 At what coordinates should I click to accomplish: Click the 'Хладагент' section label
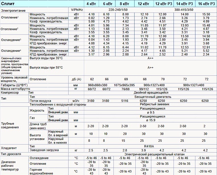(9, 148)
